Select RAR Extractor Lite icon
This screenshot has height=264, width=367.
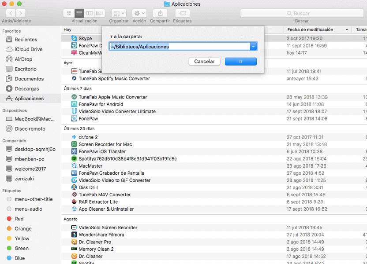point(74,202)
